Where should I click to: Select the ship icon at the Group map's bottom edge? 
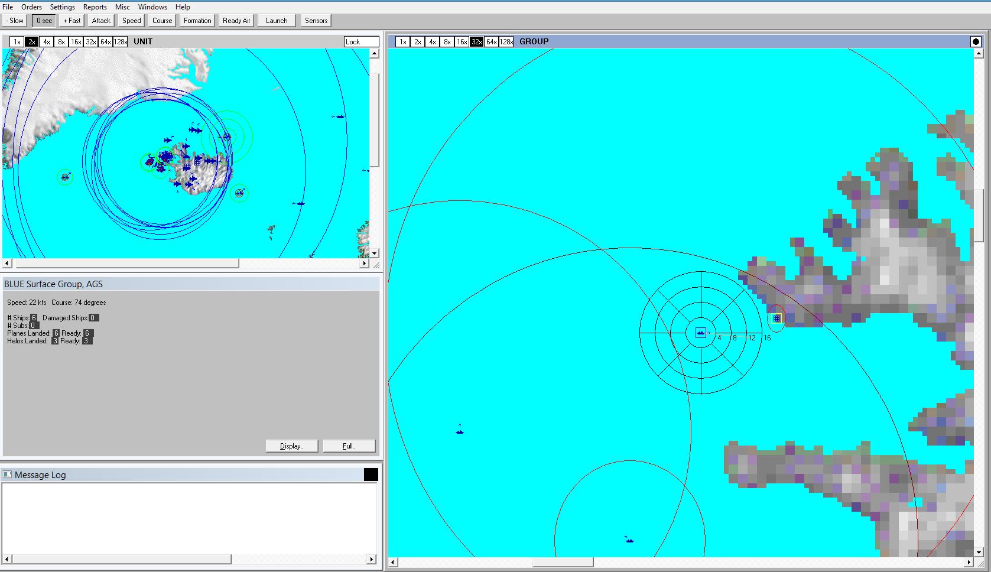click(629, 539)
